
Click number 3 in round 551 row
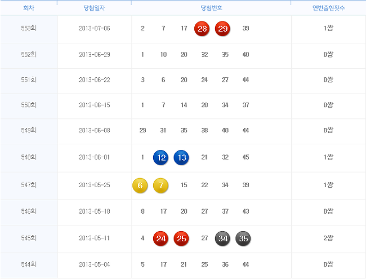(142, 79)
